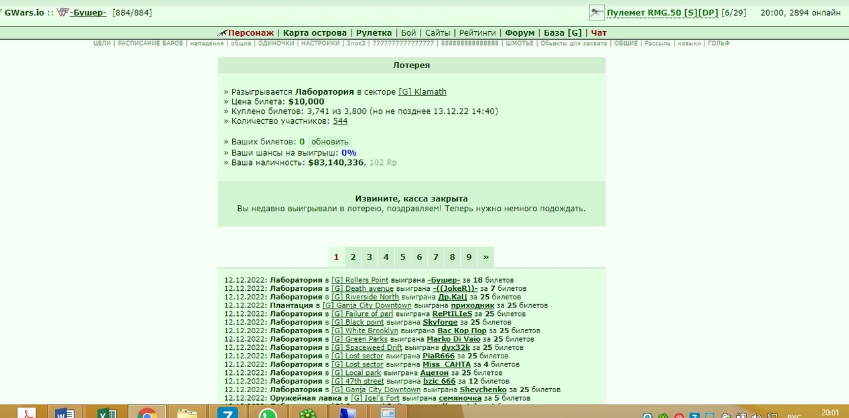
Task: Open the Рассыль quick link
Action: [657, 43]
